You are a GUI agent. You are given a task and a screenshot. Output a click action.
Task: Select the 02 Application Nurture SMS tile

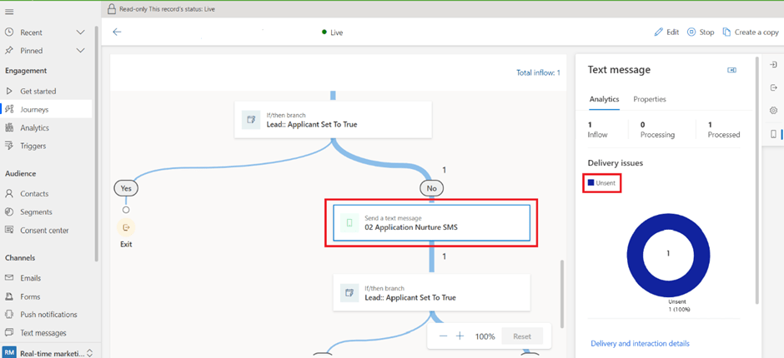click(430, 222)
